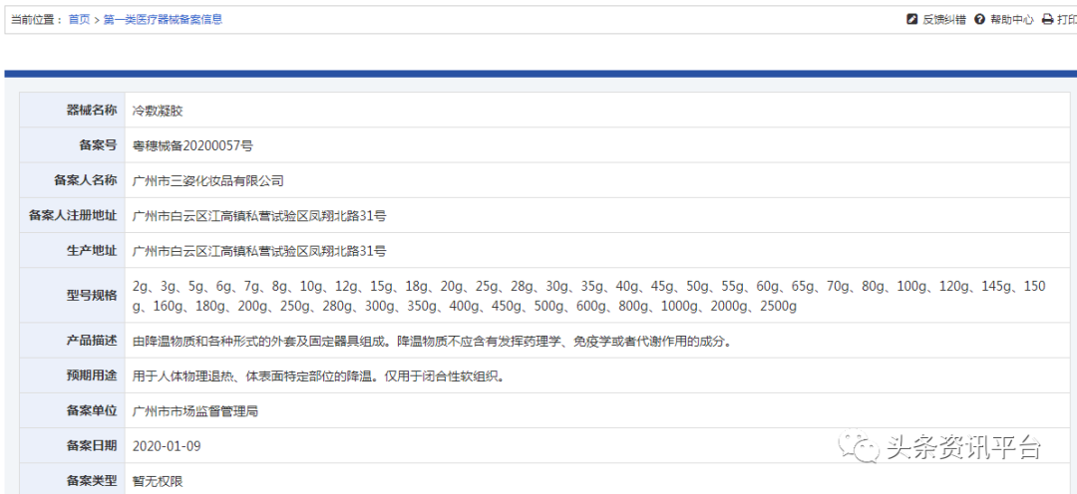Click the 备案号 row label
The image size is (1077, 494).
pyautogui.click(x=98, y=145)
